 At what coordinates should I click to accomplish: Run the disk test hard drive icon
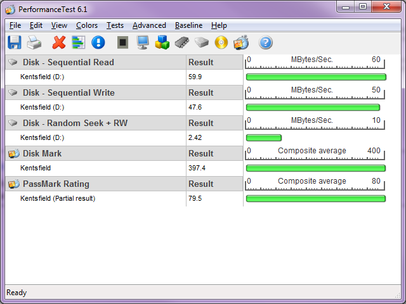point(202,42)
